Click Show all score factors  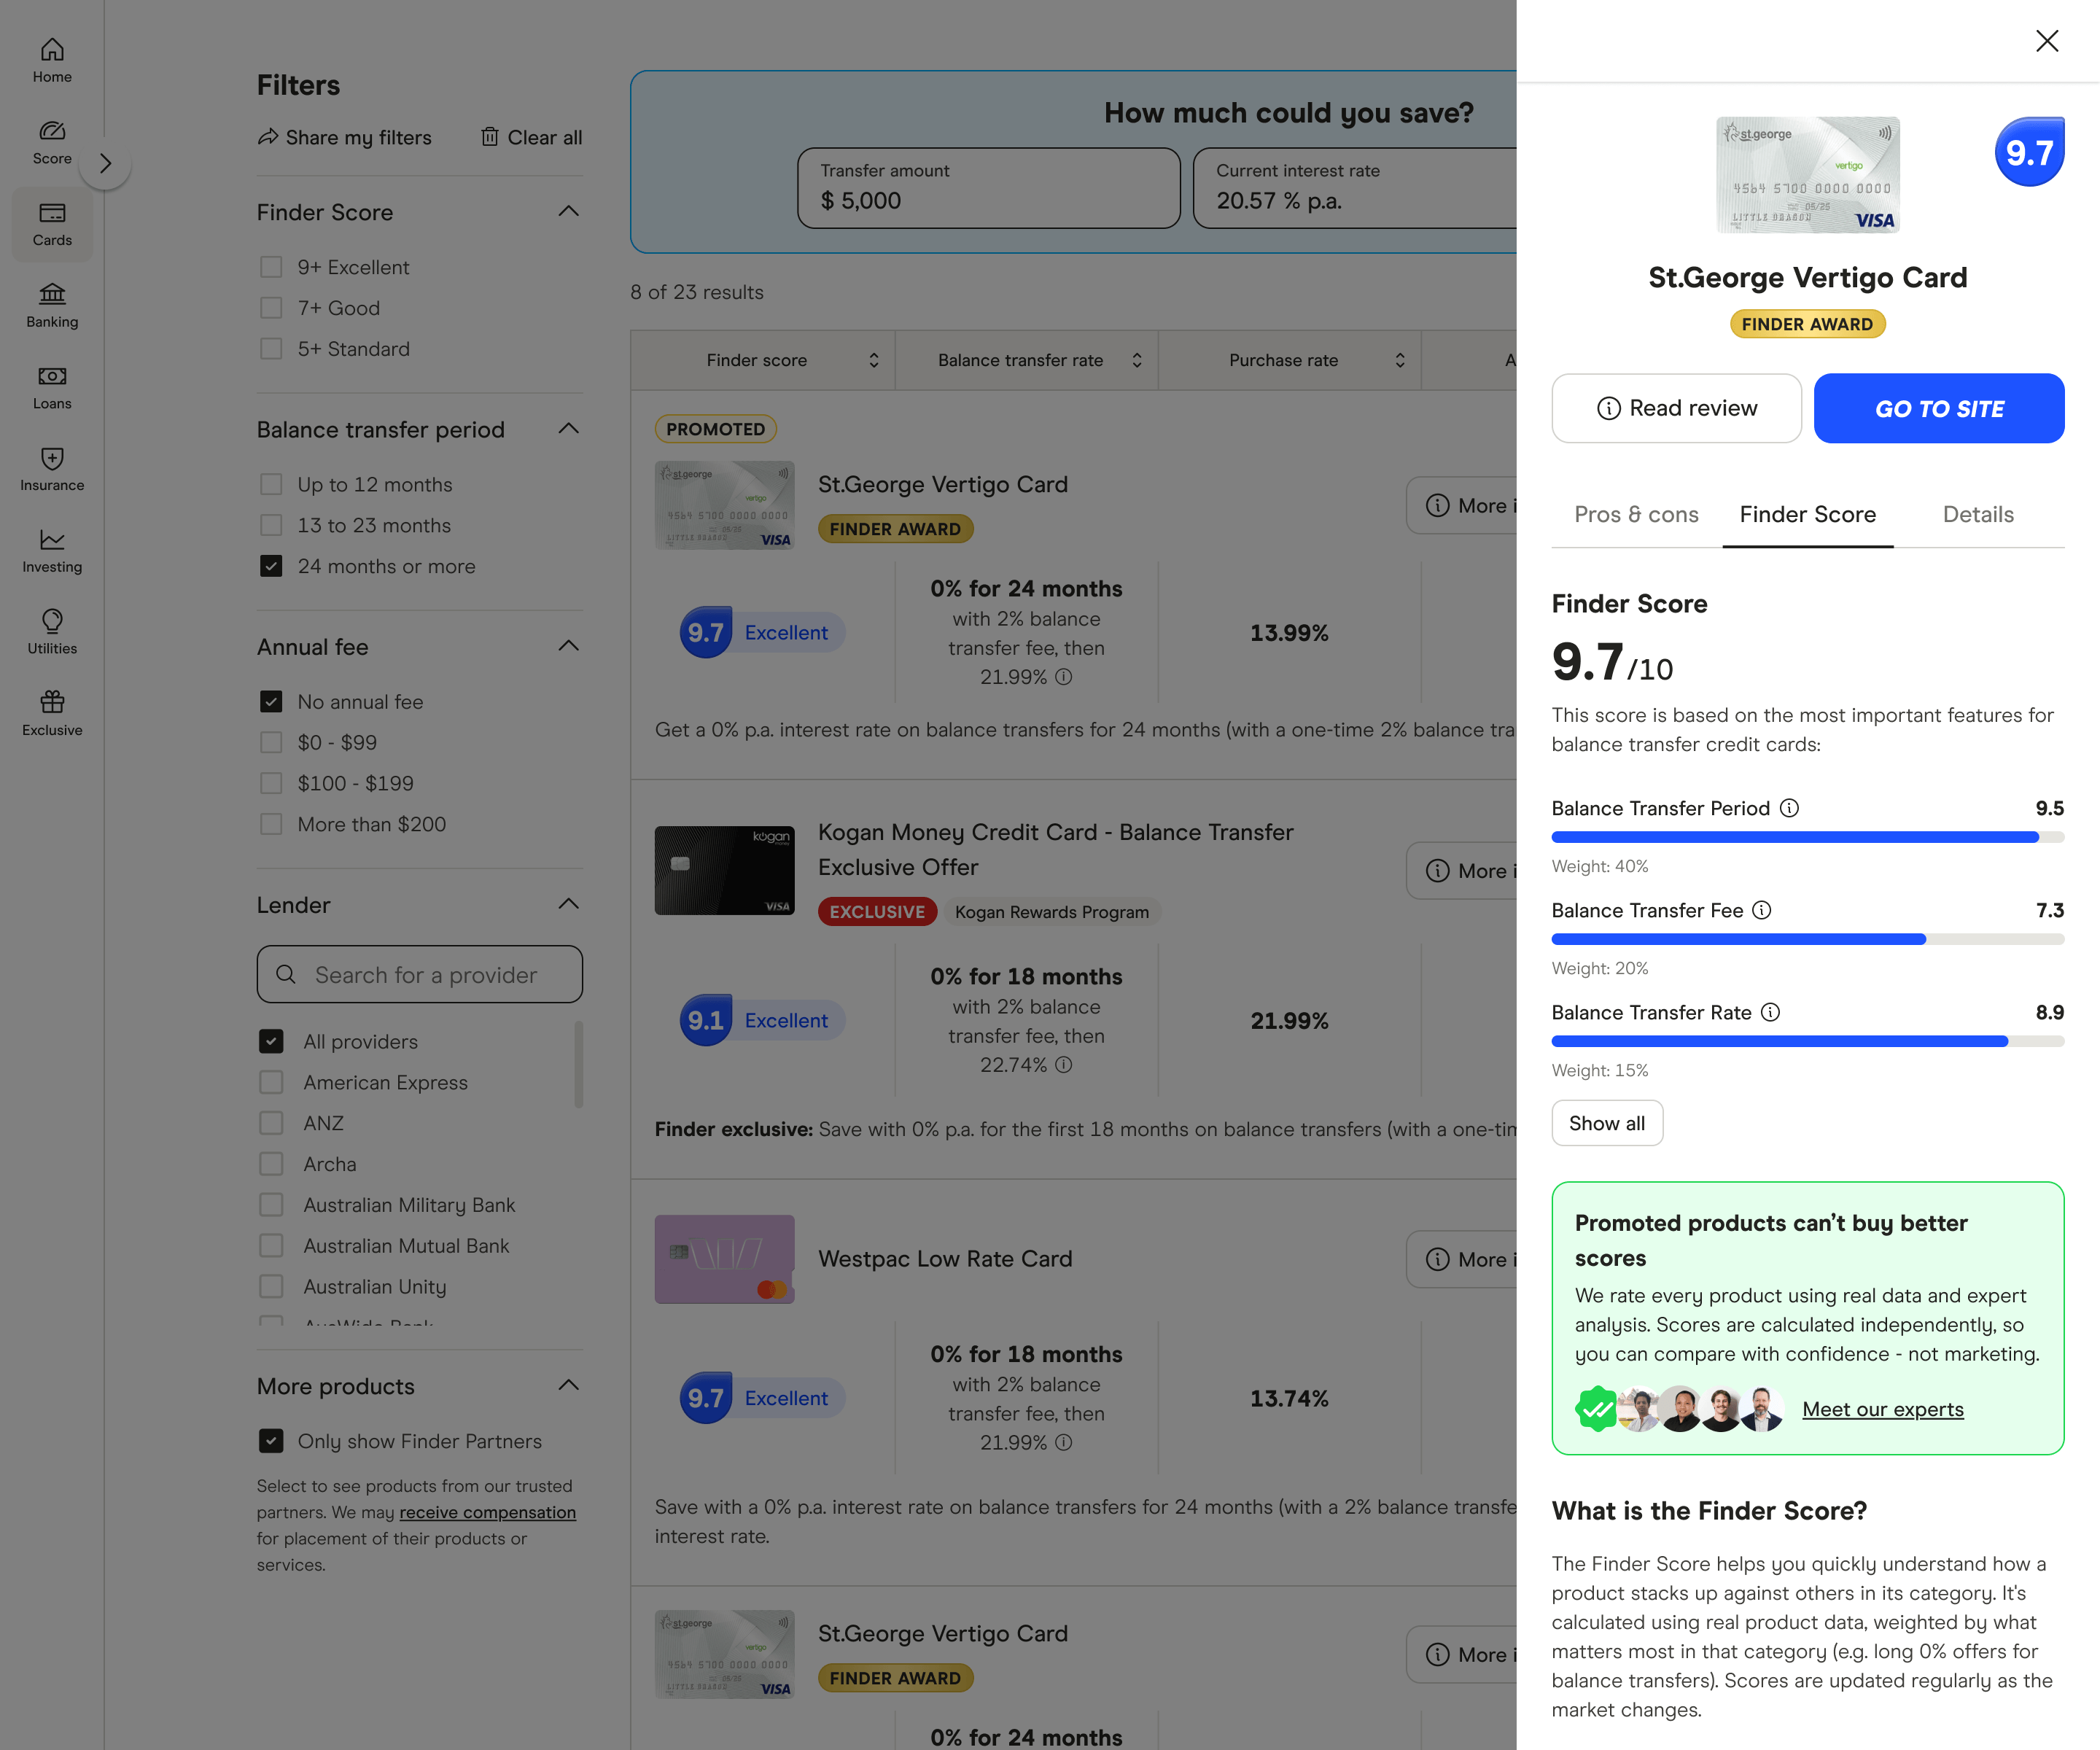1607,1123
